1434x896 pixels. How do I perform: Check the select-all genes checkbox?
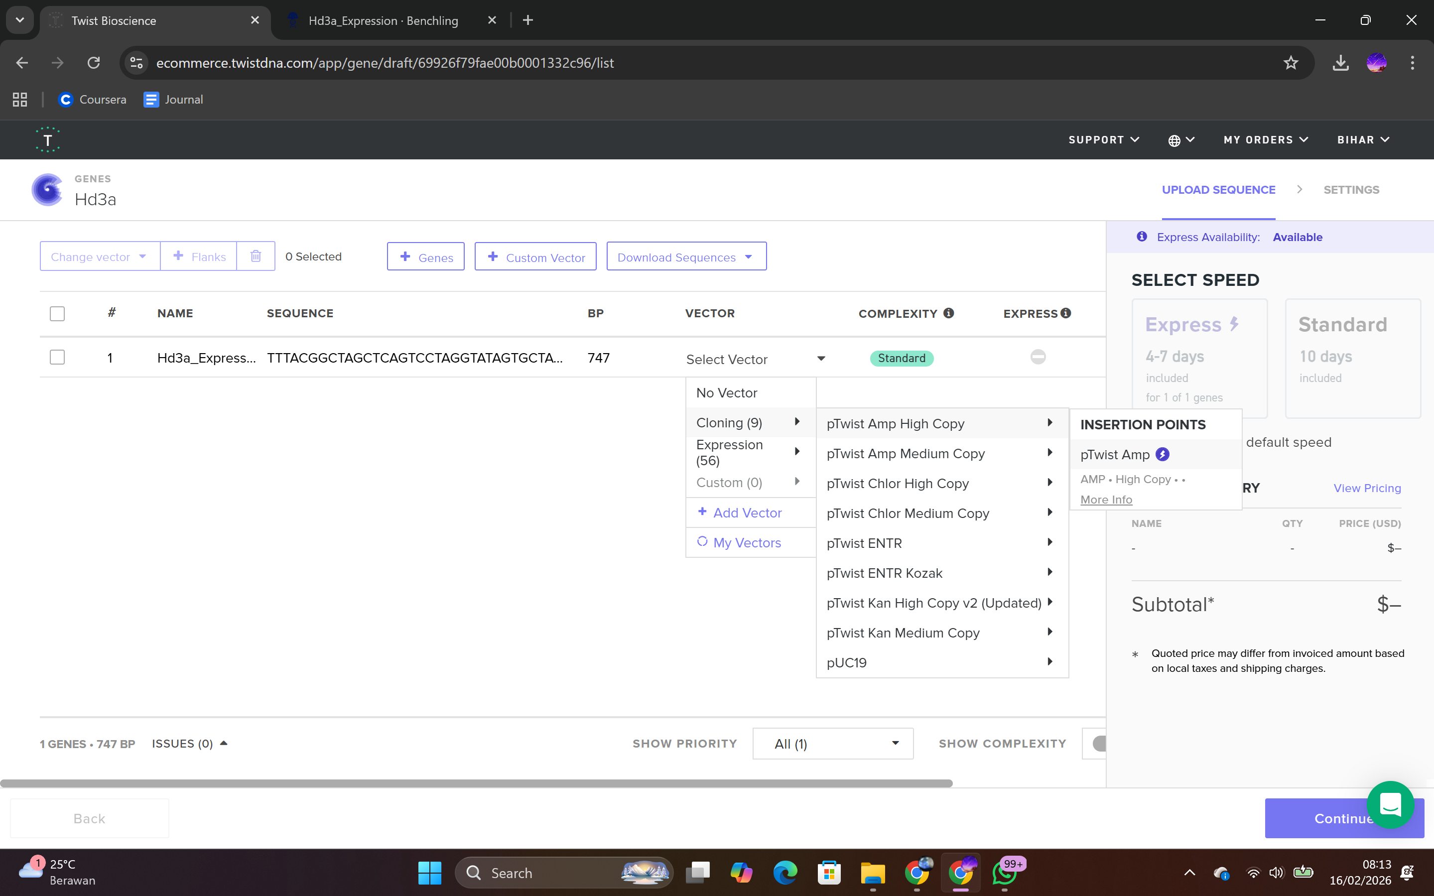[x=57, y=313]
